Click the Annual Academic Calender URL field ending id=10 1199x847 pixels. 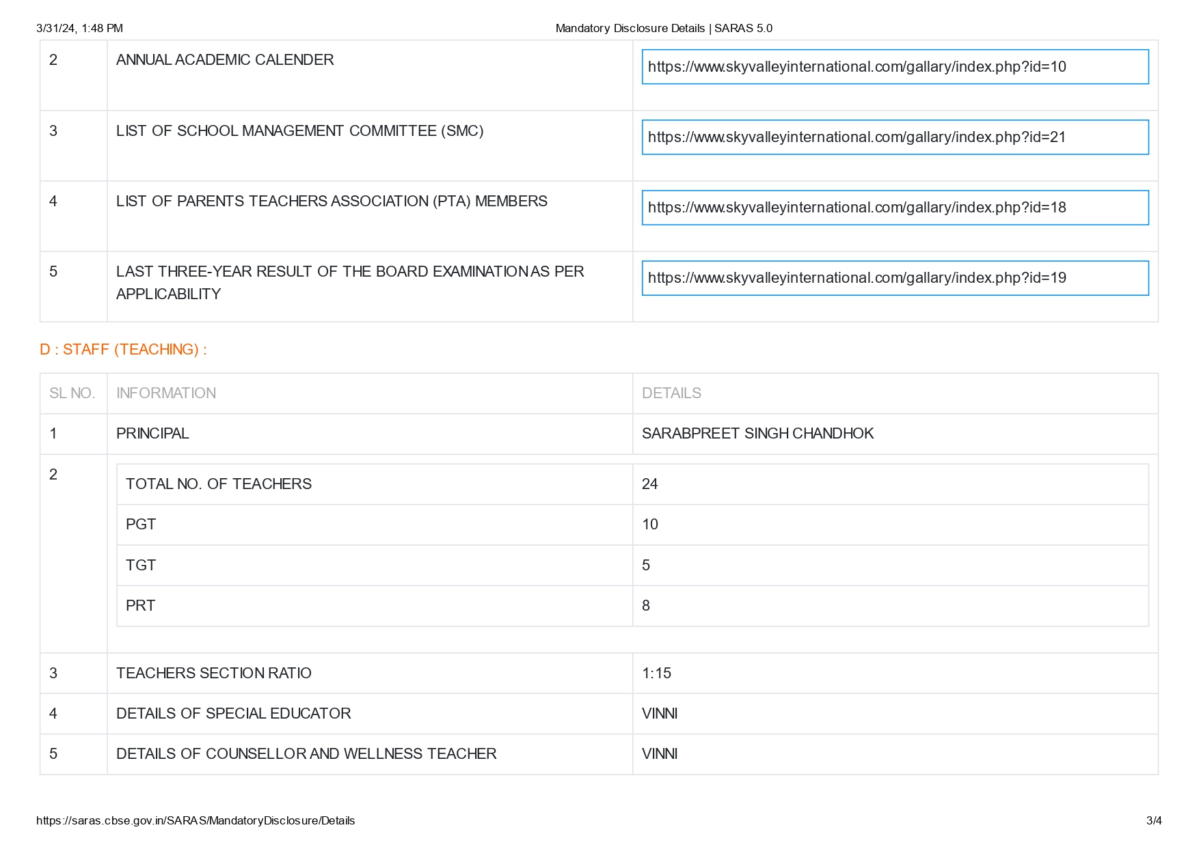(x=895, y=67)
